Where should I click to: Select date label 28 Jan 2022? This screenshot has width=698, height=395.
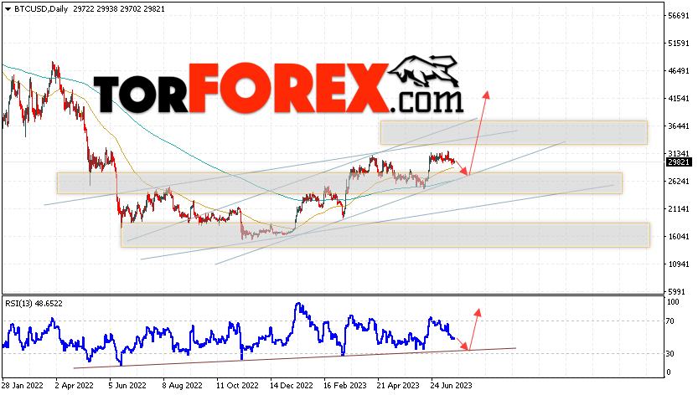pyautogui.click(x=21, y=385)
